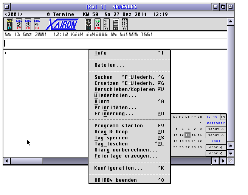Click Jahr down button
The width and height of the screenshot is (248, 195).
215,153
